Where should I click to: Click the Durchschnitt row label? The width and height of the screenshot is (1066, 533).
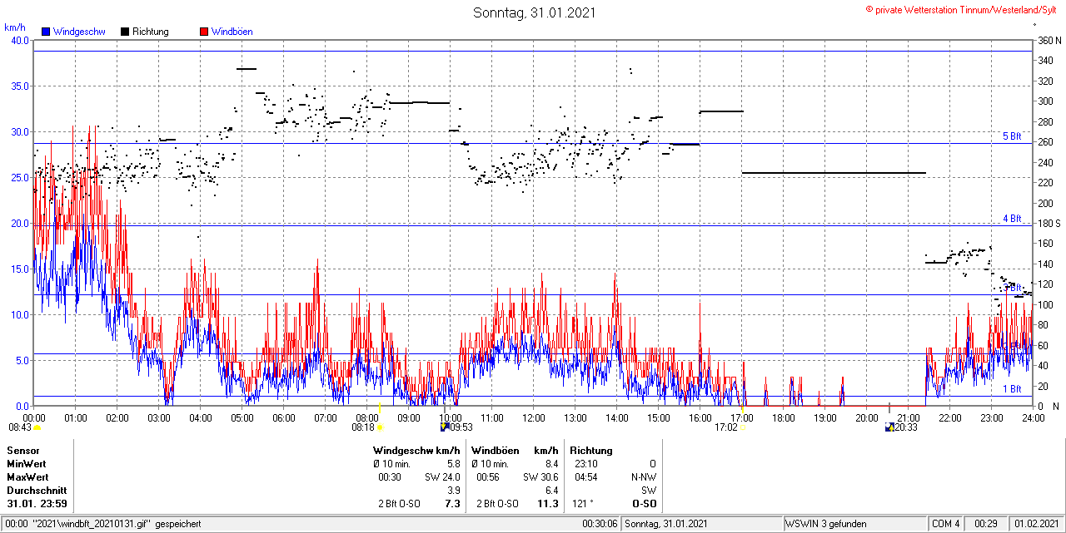35,491
